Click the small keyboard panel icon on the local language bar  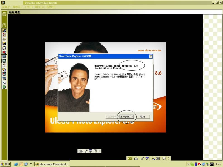[x=158, y=158]
